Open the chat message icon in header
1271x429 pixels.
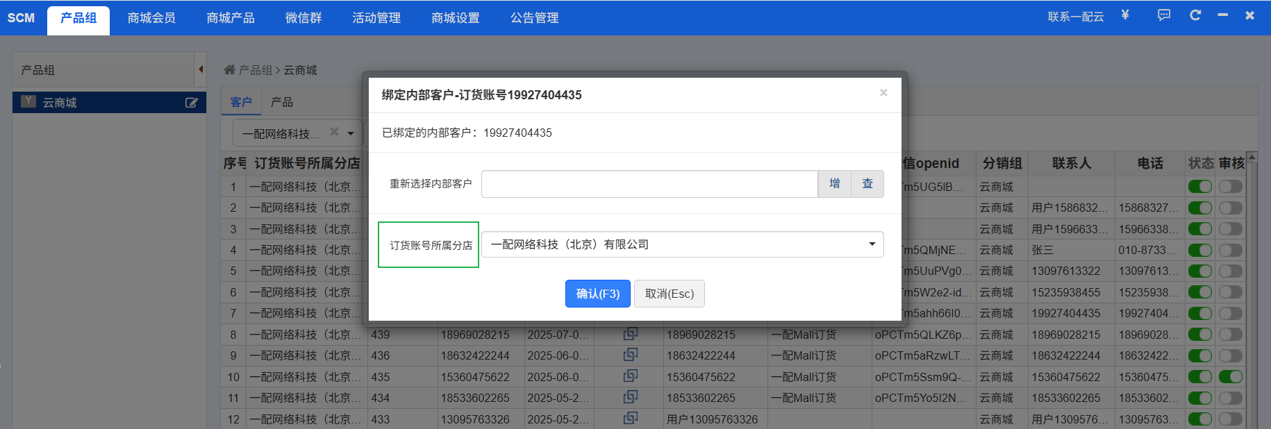click(1164, 15)
